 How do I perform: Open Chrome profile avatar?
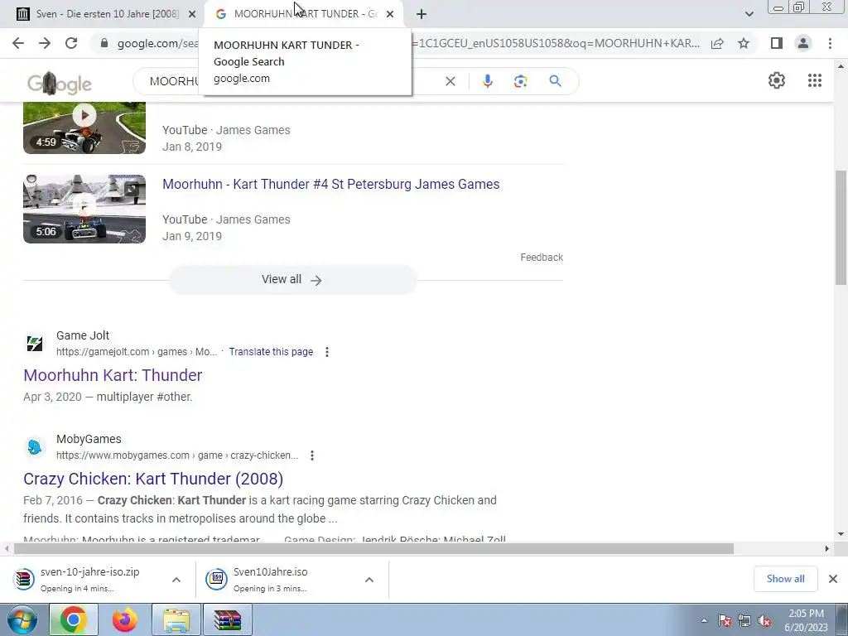[803, 43]
